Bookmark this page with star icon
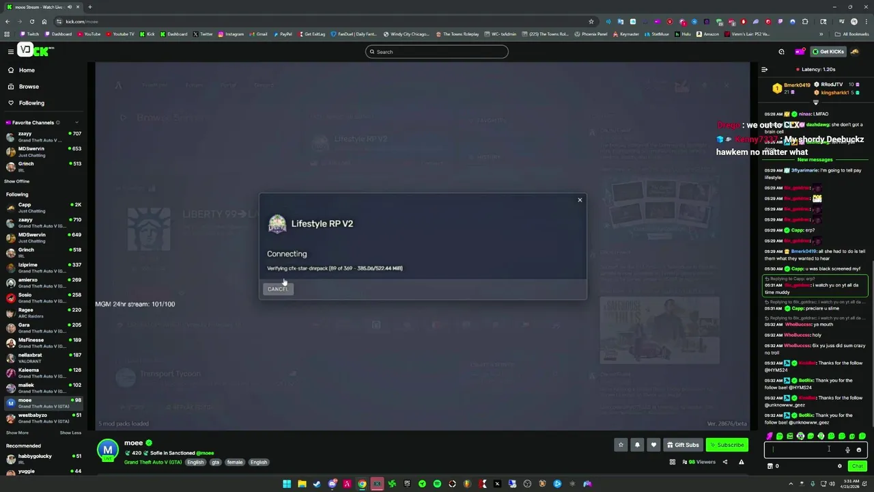874x492 pixels. coord(591,21)
